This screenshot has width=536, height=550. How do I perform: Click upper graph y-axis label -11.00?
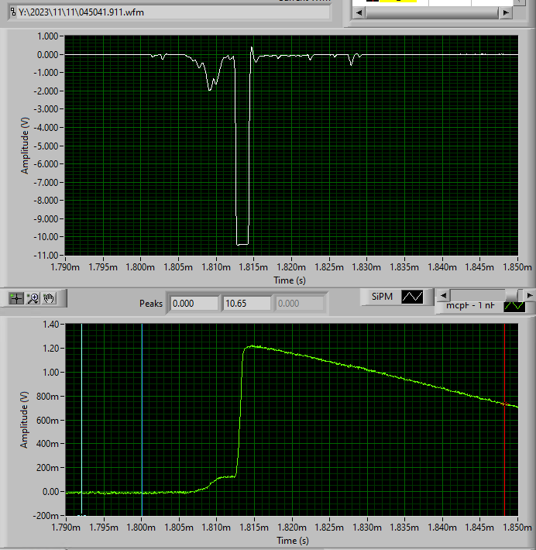(46, 256)
